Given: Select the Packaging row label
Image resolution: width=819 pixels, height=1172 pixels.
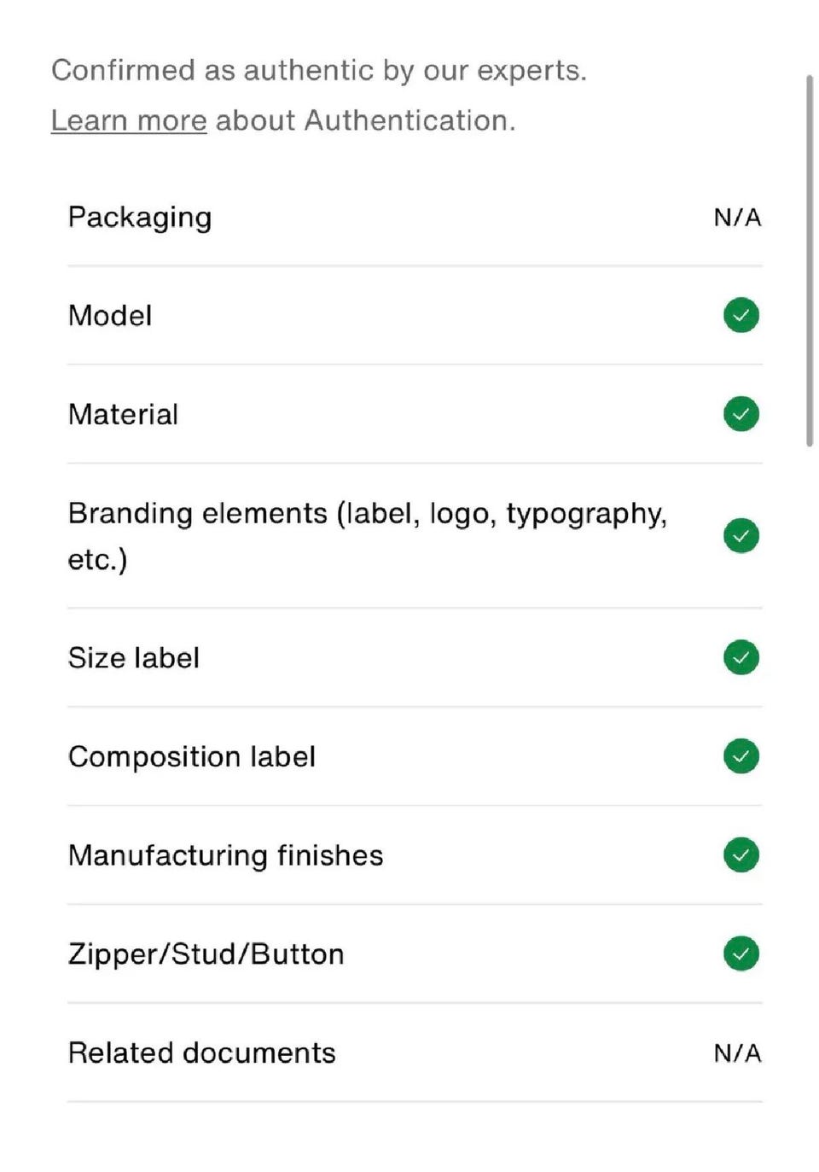Looking at the screenshot, I should pos(140,218).
